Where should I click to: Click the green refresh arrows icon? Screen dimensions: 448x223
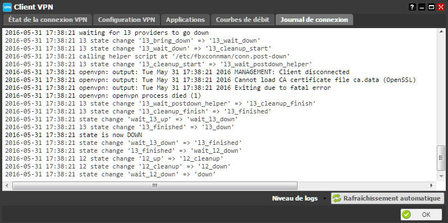coord(337,198)
